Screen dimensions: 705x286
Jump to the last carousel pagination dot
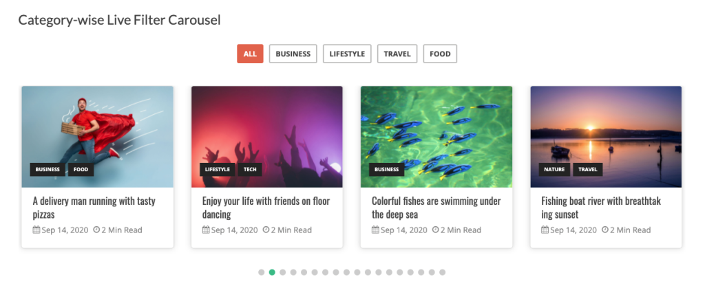tap(442, 272)
